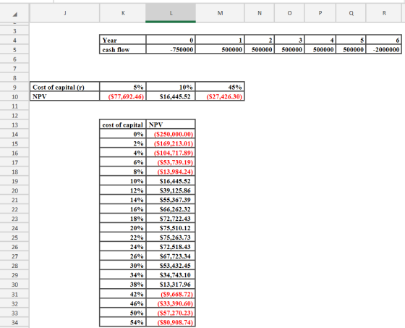Select column K header
405x328 pixels.
(x=123, y=13)
